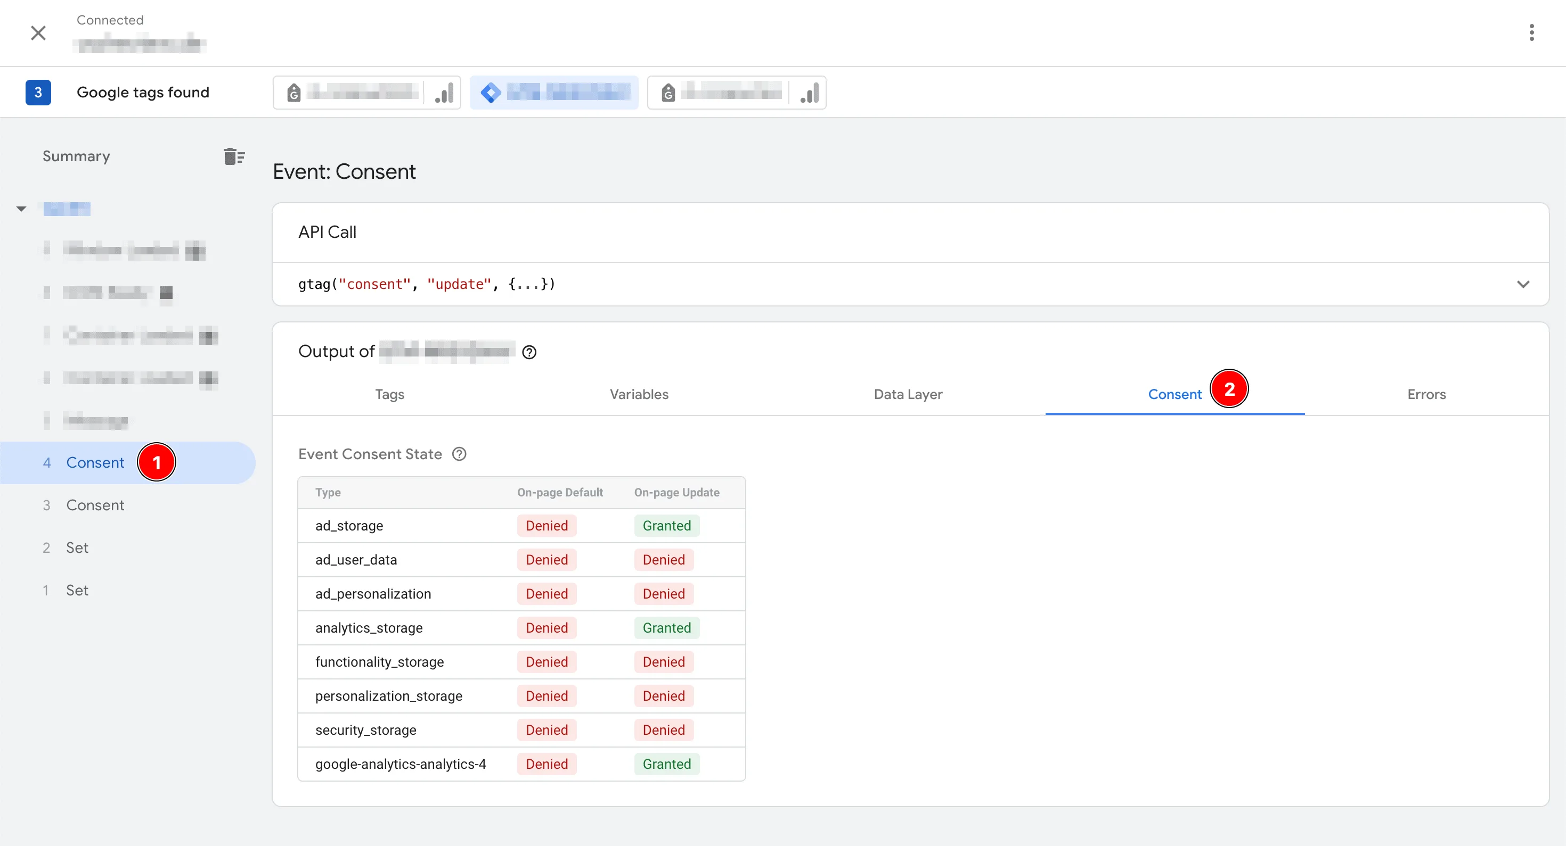Click the Summary heading in sidebar
This screenshot has width=1566, height=846.
coord(76,156)
